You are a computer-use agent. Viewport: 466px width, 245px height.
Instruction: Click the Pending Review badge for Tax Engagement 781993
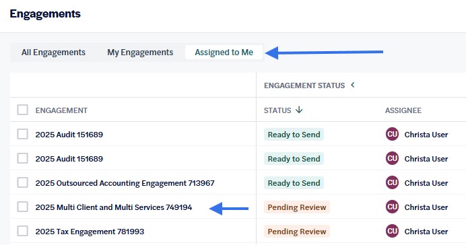tap(297, 232)
